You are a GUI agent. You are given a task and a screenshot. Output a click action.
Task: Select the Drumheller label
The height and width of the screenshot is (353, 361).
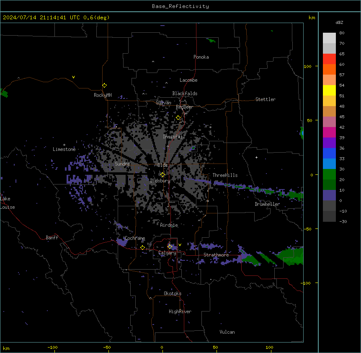(x=267, y=204)
